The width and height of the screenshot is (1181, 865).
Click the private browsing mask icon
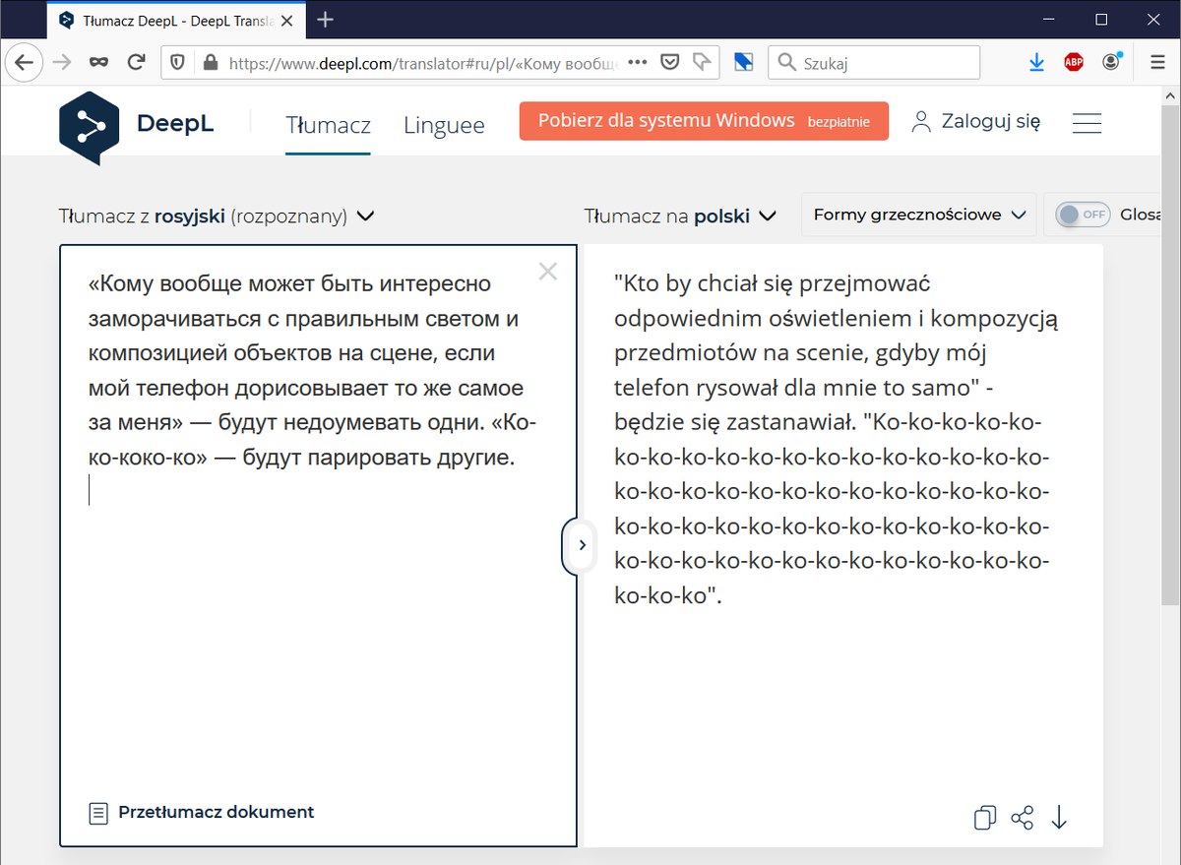pyautogui.click(x=98, y=62)
